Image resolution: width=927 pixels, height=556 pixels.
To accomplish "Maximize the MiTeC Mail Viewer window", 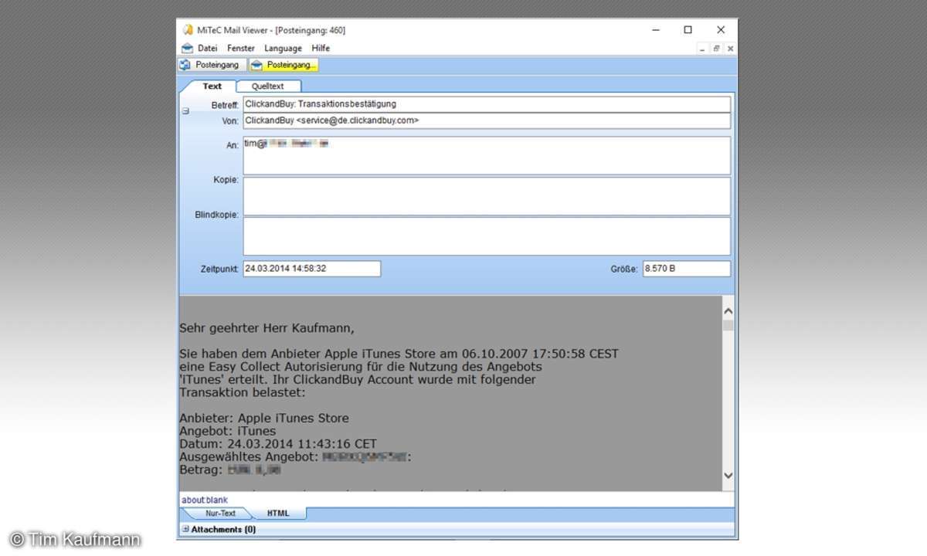I will click(688, 30).
